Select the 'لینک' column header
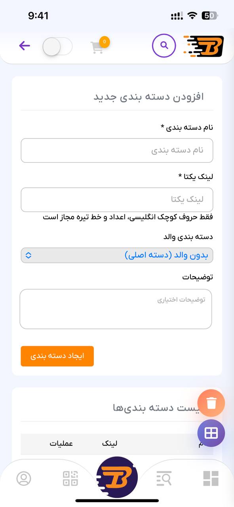This screenshot has height=507, width=234. 110,444
